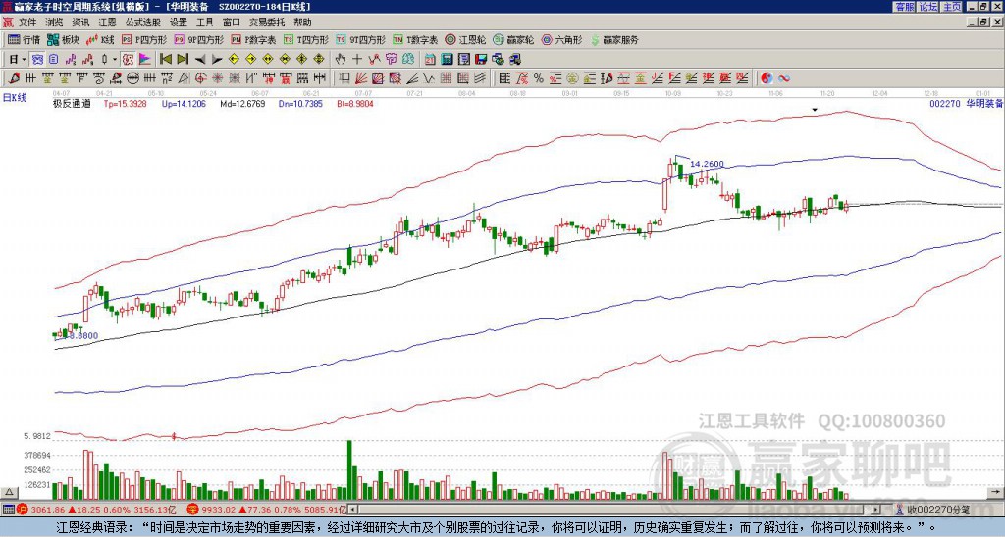The image size is (1005, 537).
Task: Click the percent sign tool icon
Action: (x=539, y=78)
